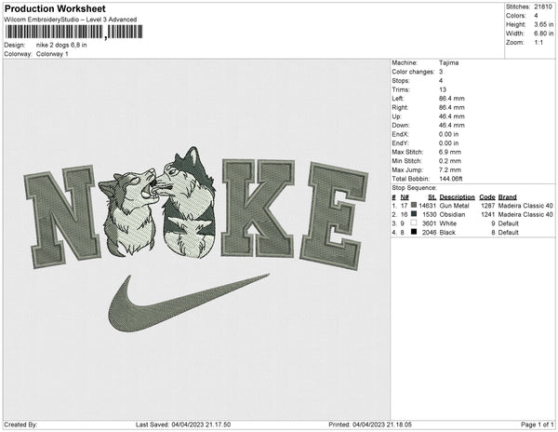The image size is (558, 432).
Task: Click the 'Code' column header
Action: tap(487, 196)
